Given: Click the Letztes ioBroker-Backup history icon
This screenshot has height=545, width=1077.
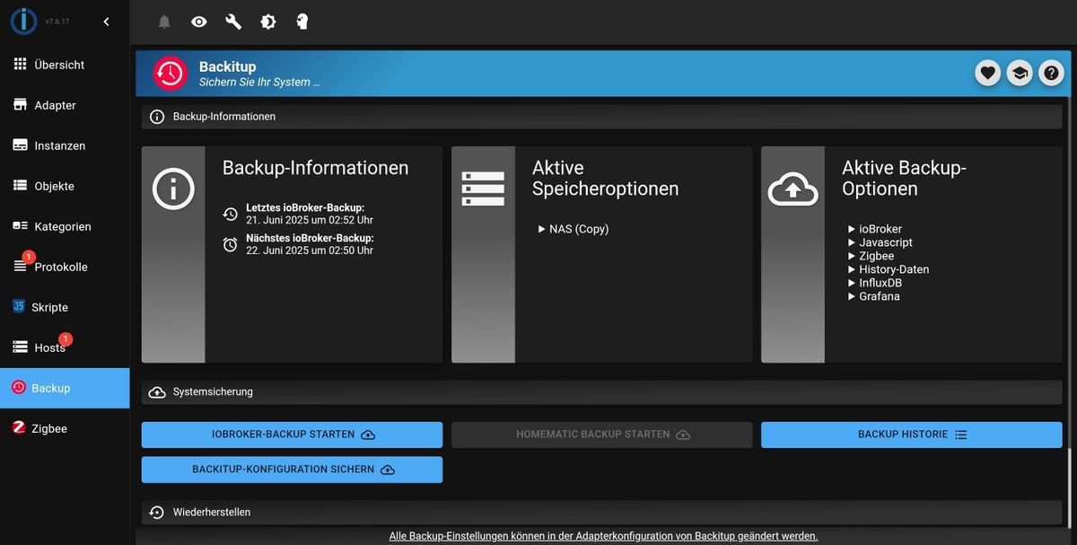Looking at the screenshot, I should tap(231, 214).
